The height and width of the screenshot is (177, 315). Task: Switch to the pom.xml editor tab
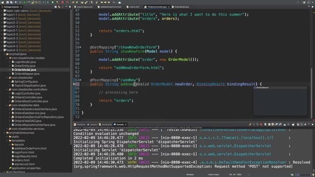coord(84,7)
